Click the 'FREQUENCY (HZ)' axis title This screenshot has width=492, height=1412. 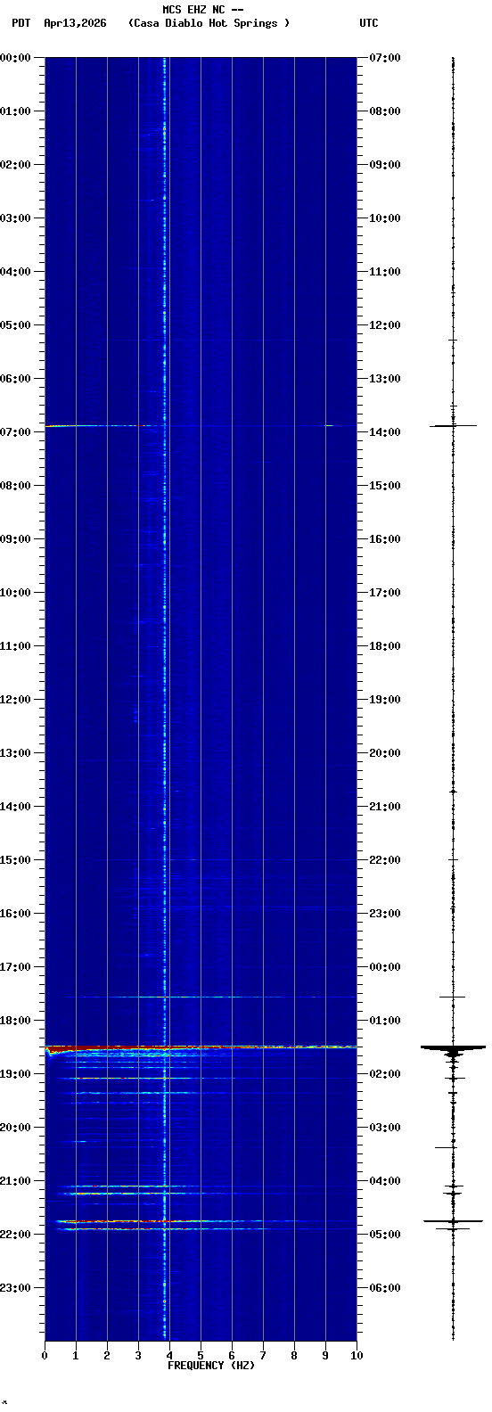[211, 1366]
